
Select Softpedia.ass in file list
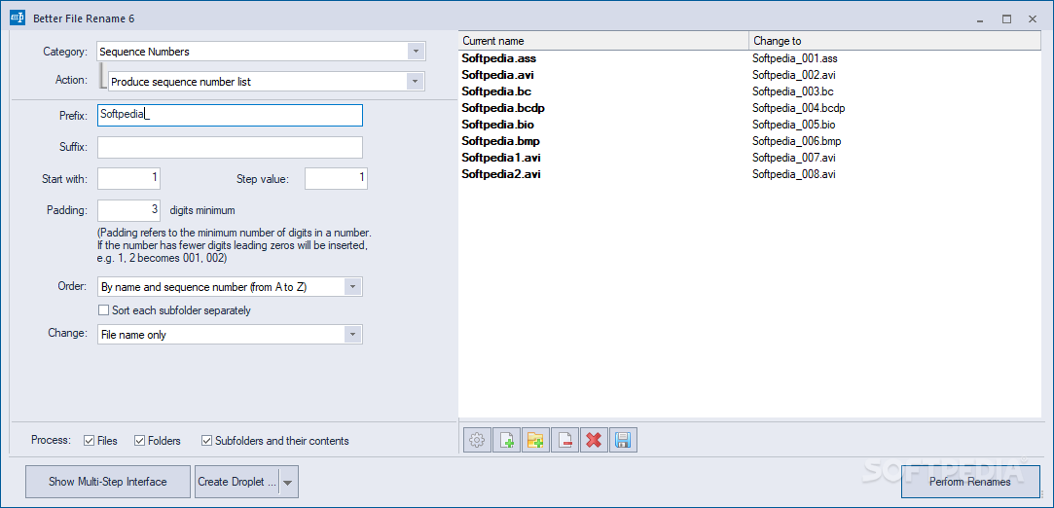coord(498,58)
